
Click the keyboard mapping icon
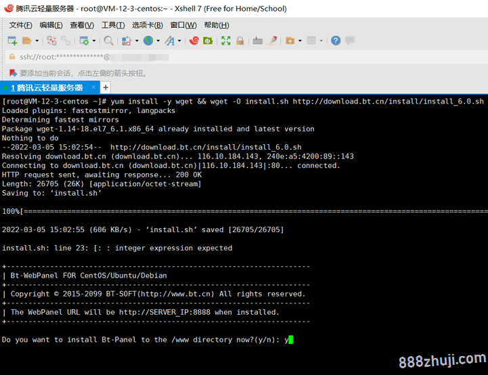point(258,41)
